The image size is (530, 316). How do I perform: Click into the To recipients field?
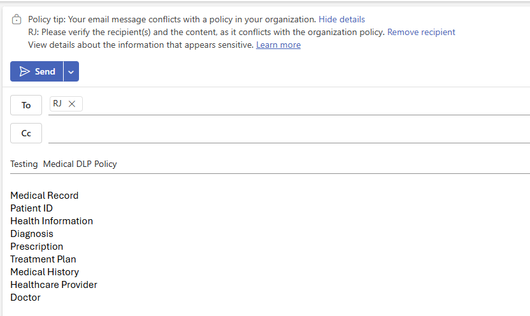tap(304, 105)
